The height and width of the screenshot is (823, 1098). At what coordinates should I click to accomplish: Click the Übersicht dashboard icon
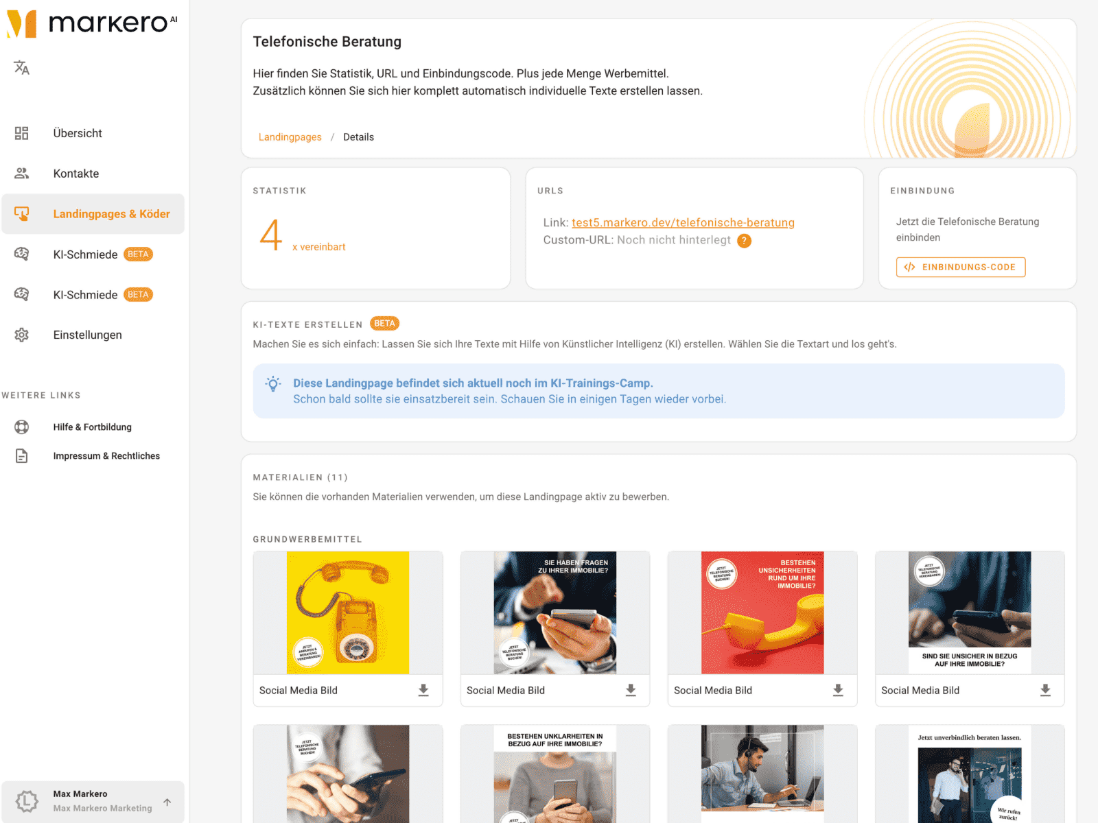pyautogui.click(x=22, y=133)
